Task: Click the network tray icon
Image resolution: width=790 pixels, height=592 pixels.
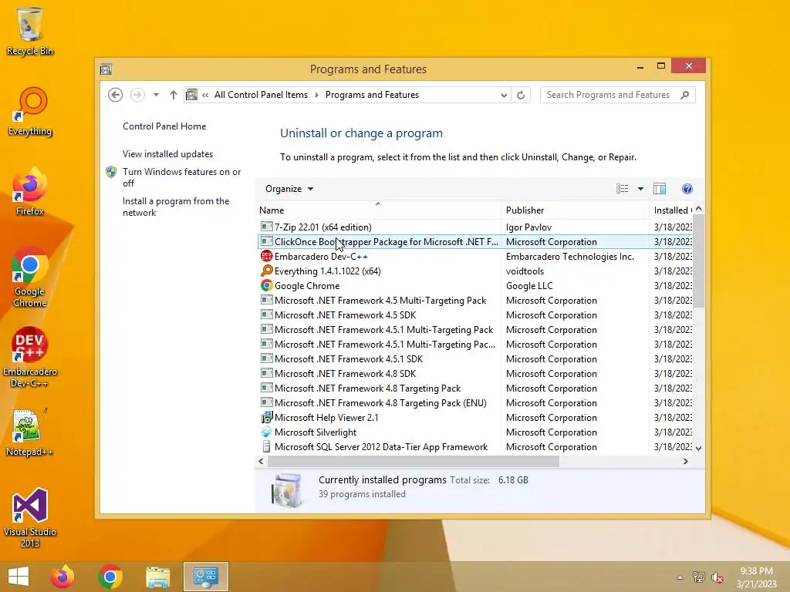Action: (x=698, y=577)
